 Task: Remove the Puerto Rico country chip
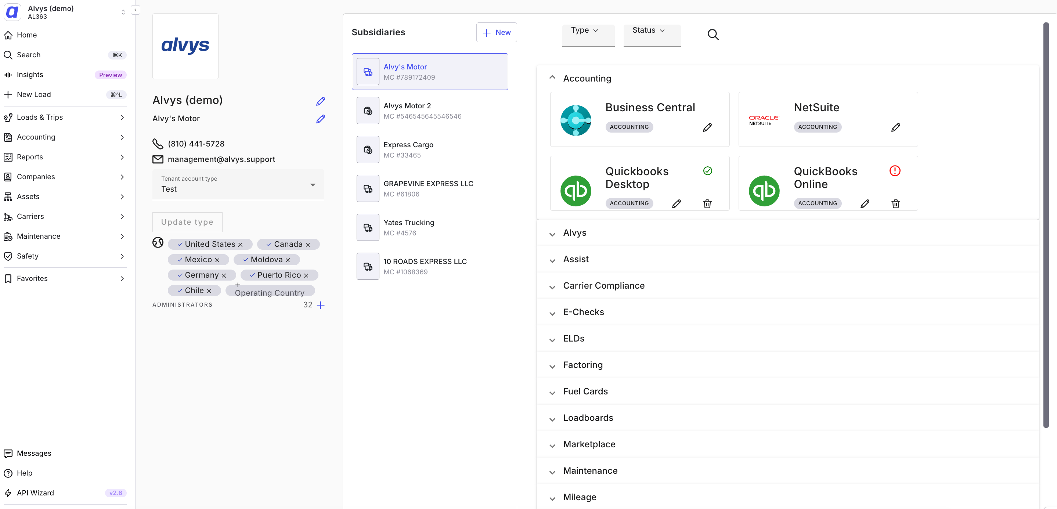pos(306,275)
